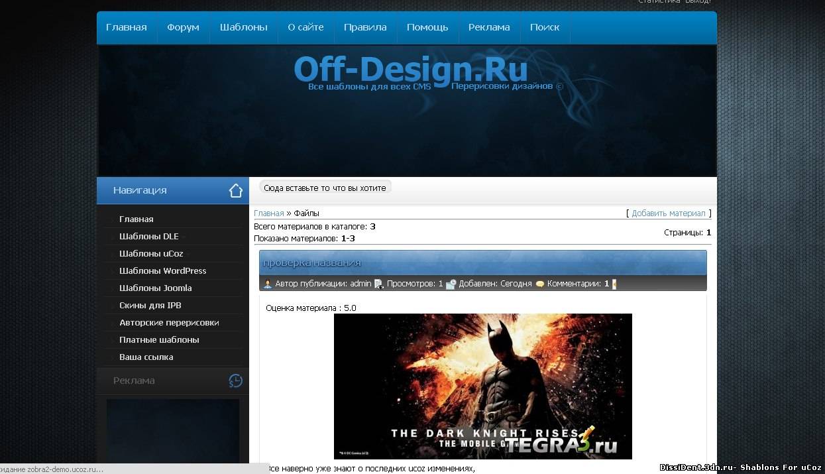Open the post titled проверка названия
The image size is (825, 474).
coord(312,263)
